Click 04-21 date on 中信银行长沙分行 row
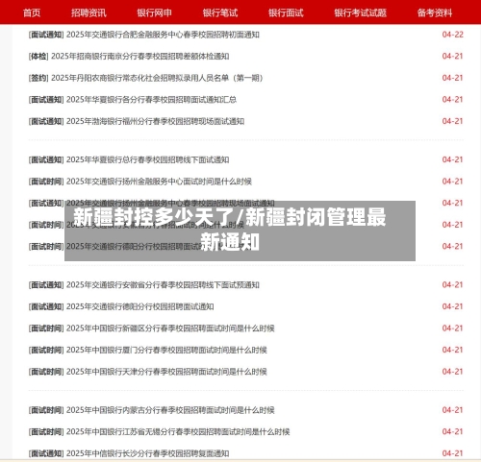The image size is (481, 462). [x=452, y=453]
